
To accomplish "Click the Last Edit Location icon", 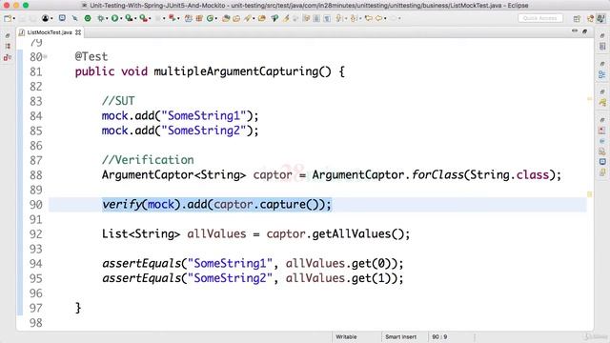I will (x=369, y=18).
